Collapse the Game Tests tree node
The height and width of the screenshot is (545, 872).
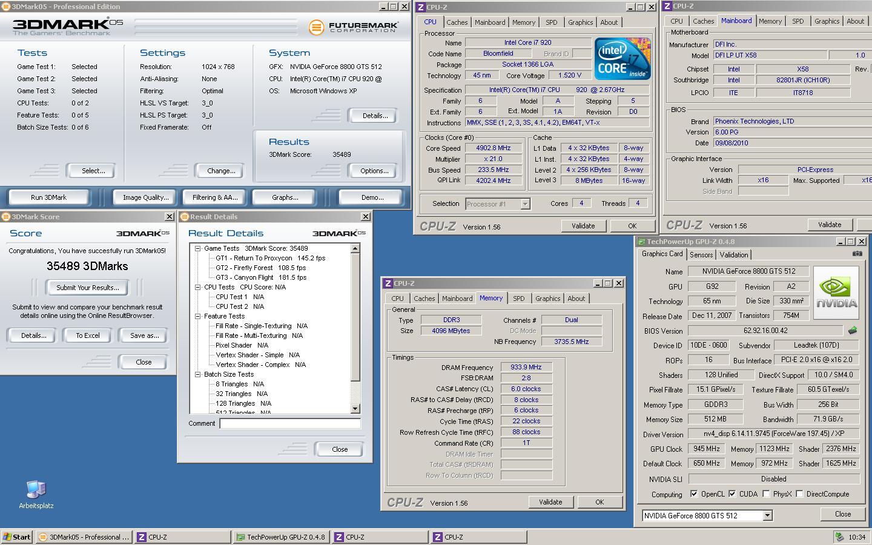[197, 248]
